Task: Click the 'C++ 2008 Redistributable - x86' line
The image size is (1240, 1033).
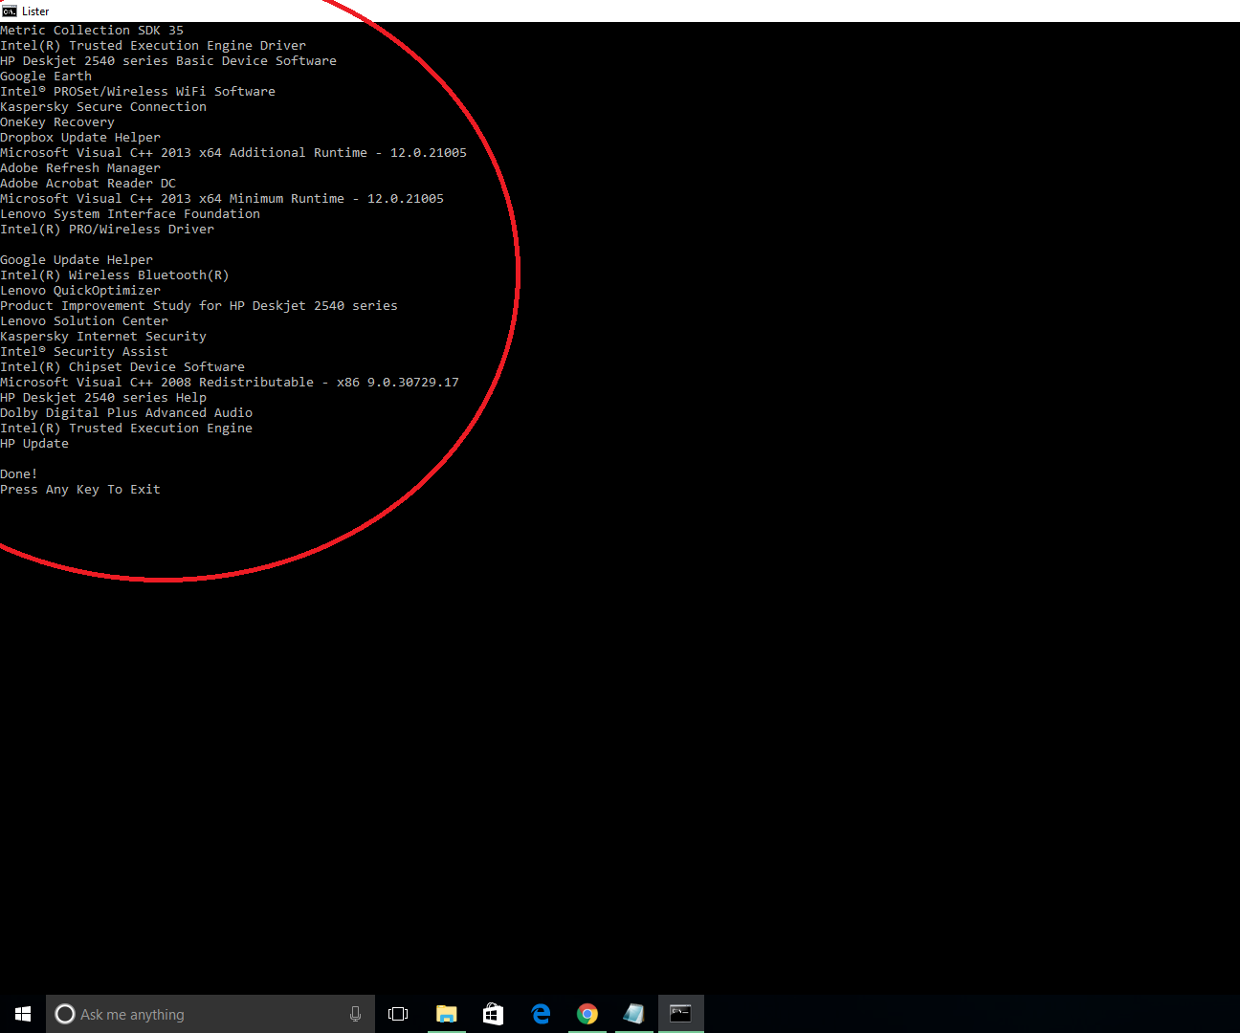Action: coord(230,383)
